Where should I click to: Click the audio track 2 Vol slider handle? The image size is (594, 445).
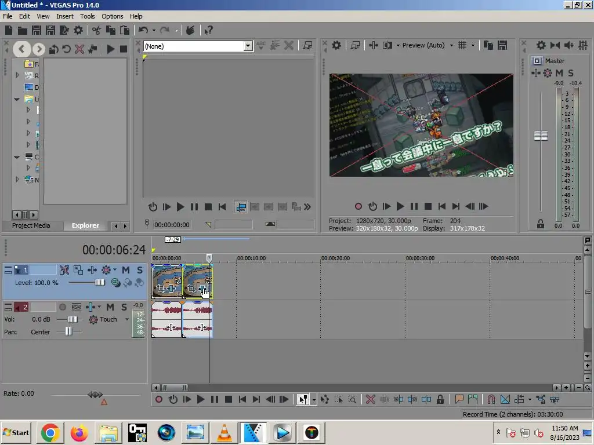coord(73,319)
